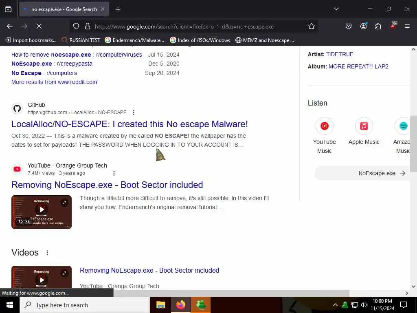Show site security info via padlock icon
Image resolution: width=417 pixels, height=313 pixels.
pyautogui.click(x=88, y=26)
